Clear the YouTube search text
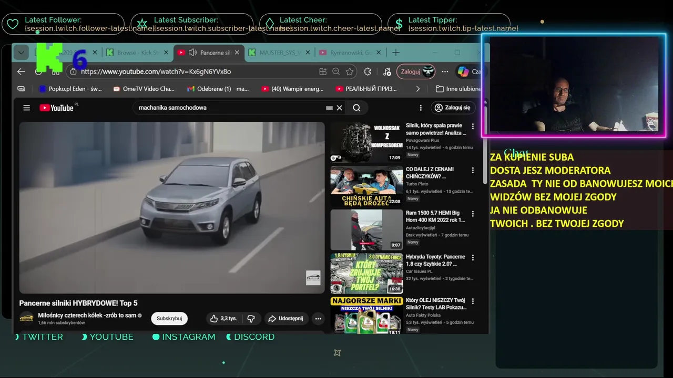 pyautogui.click(x=340, y=108)
